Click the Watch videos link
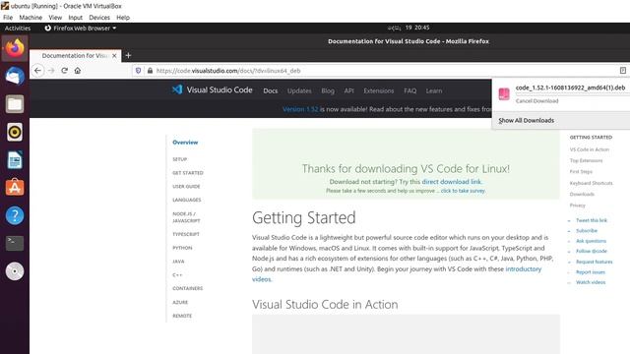The image size is (630, 354). click(x=591, y=282)
